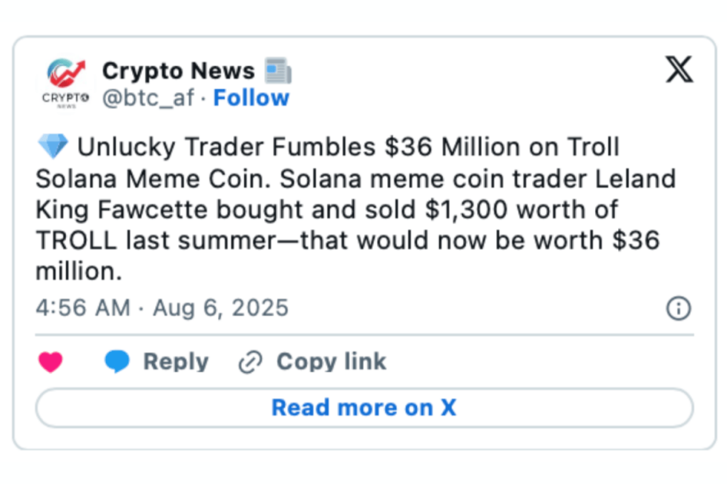
Task: Click the newspaper emoji after Crypto News
Action: (278, 72)
